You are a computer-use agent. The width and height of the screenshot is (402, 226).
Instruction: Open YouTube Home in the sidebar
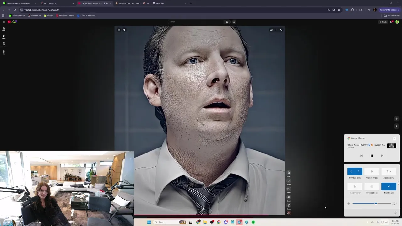tap(4, 29)
